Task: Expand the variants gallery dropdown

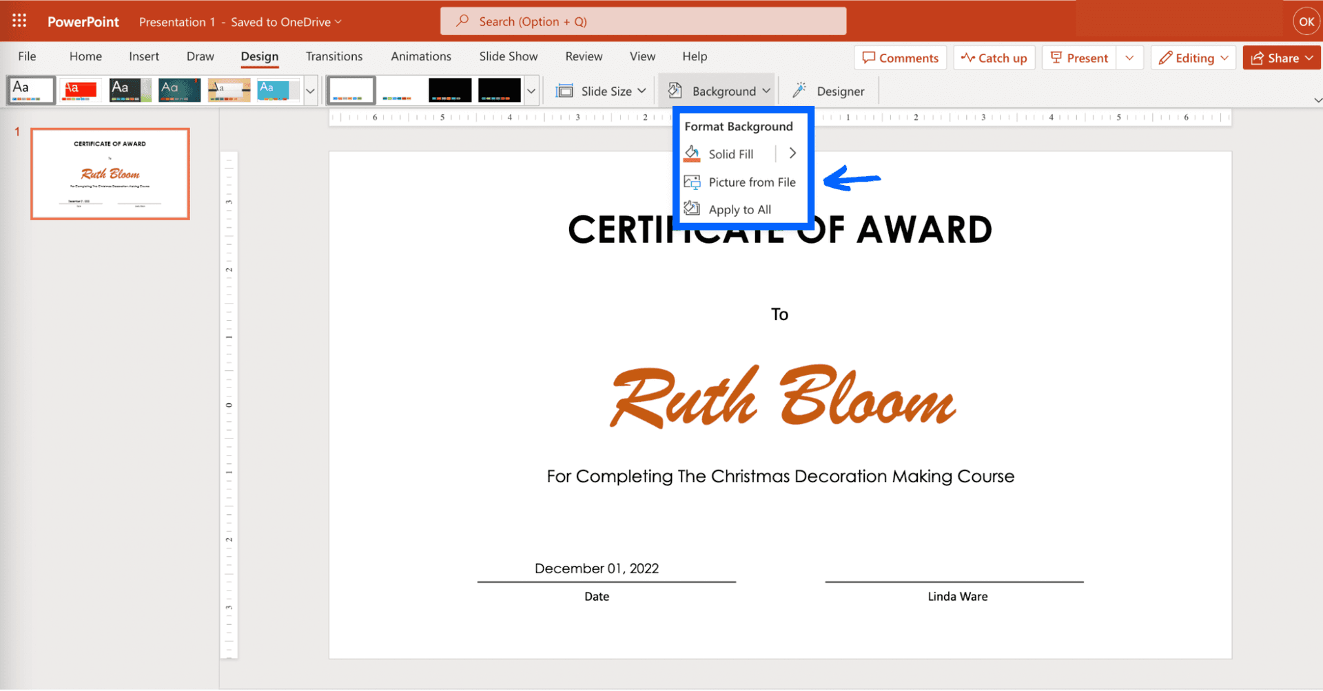Action: point(531,91)
